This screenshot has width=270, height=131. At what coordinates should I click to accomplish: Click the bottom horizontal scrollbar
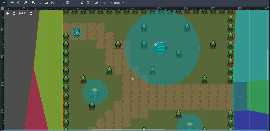coord(129,129)
